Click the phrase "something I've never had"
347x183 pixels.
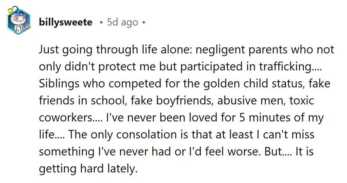114,152
